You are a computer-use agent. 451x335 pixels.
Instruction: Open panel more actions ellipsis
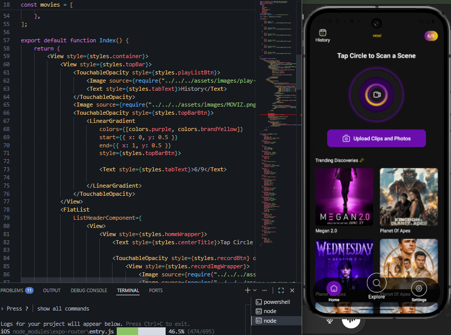(264, 291)
